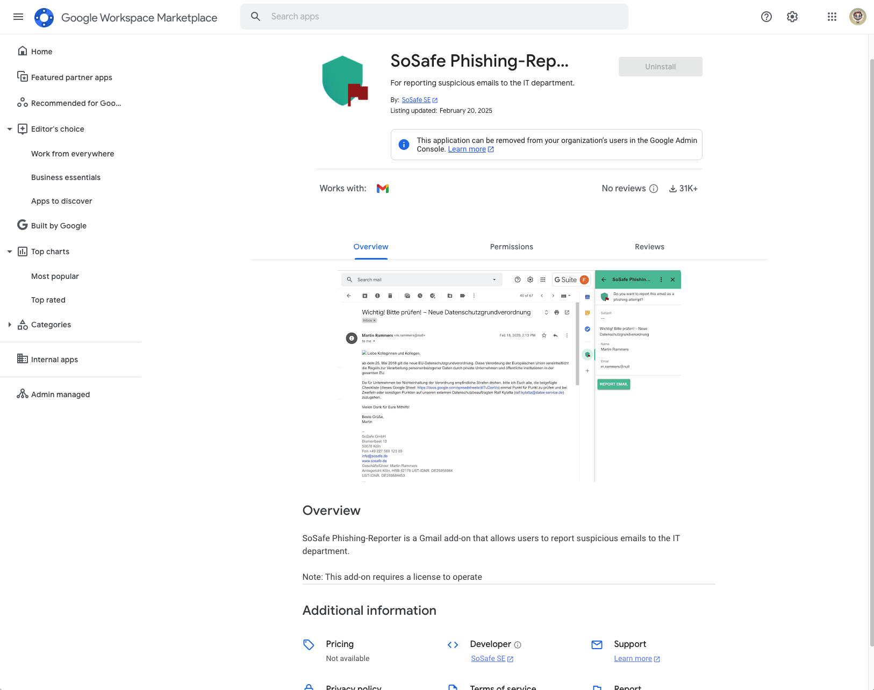Screen dimensions: 874x690
Task: Click the Google Workspace Marketplace logo
Action: click(x=44, y=17)
